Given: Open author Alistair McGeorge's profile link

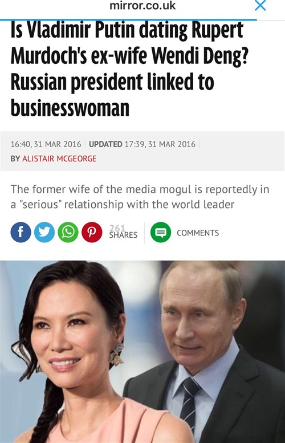Looking at the screenshot, I should coord(59,158).
